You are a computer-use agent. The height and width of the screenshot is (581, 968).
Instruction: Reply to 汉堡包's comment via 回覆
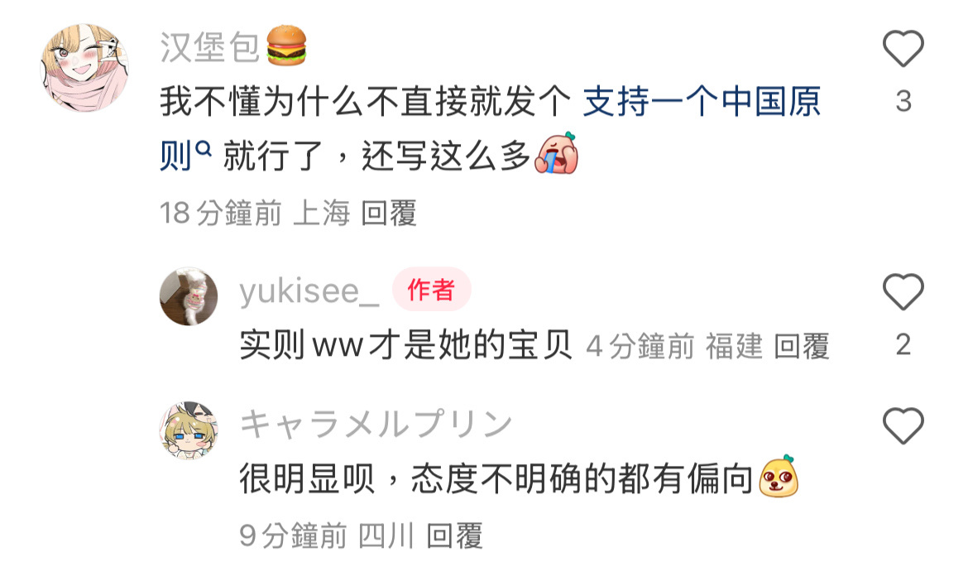pos(389,213)
